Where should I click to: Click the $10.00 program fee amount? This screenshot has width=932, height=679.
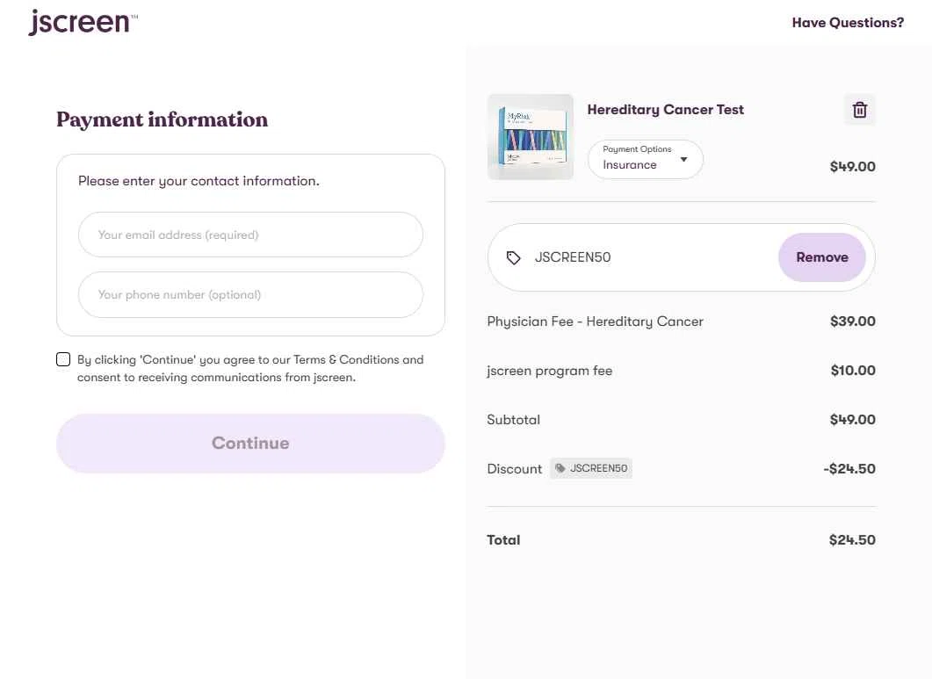(853, 371)
